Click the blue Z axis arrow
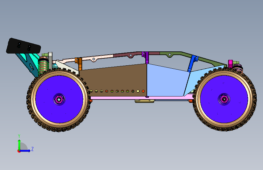The height and width of the screenshot is (170, 263). (x=25, y=151)
